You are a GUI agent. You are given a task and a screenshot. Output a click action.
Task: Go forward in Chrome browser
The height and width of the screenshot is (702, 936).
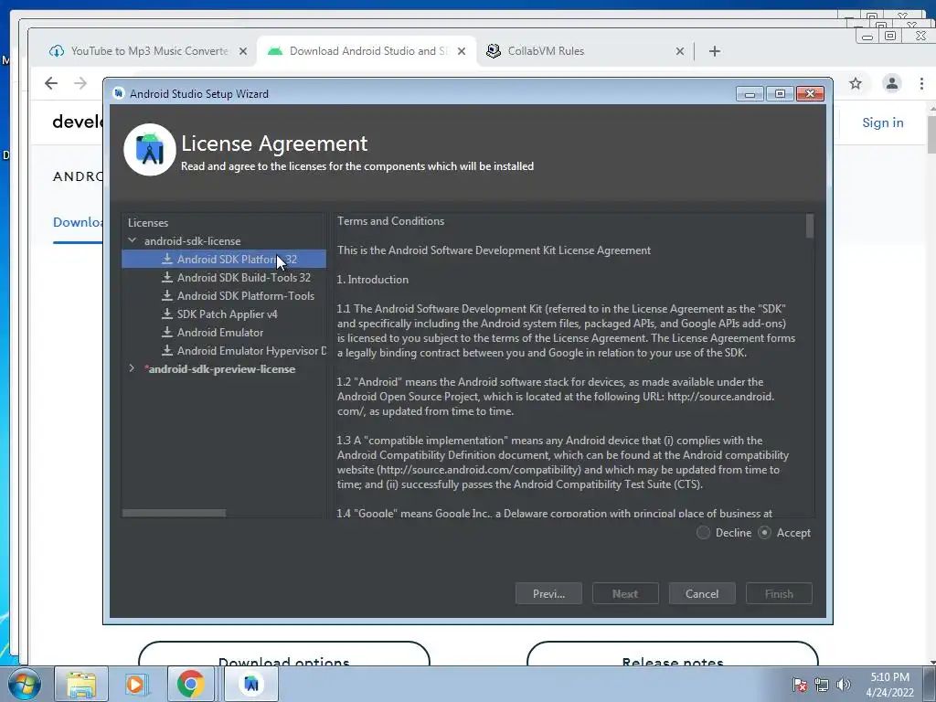pyautogui.click(x=80, y=83)
